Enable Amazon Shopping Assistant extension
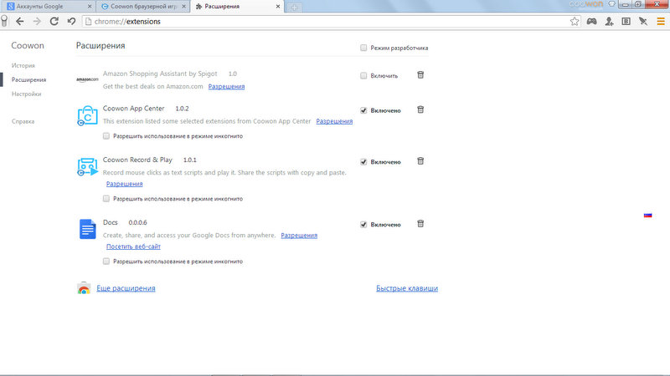Viewport: 670px width, 376px height. pyautogui.click(x=363, y=76)
